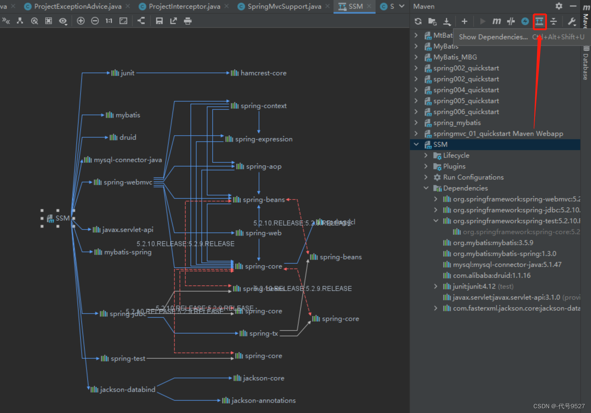591x413 pixels.
Task: Switch to ProjectExceptionAdvice.java tab
Action: click(x=78, y=6)
